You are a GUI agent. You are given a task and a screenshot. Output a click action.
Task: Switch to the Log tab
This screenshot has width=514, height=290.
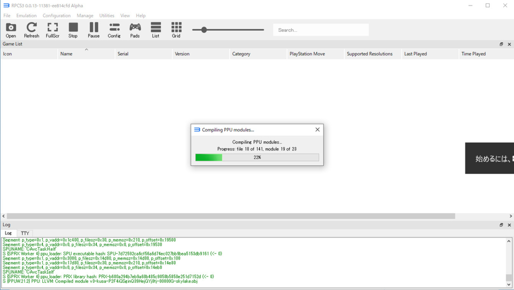click(8, 233)
